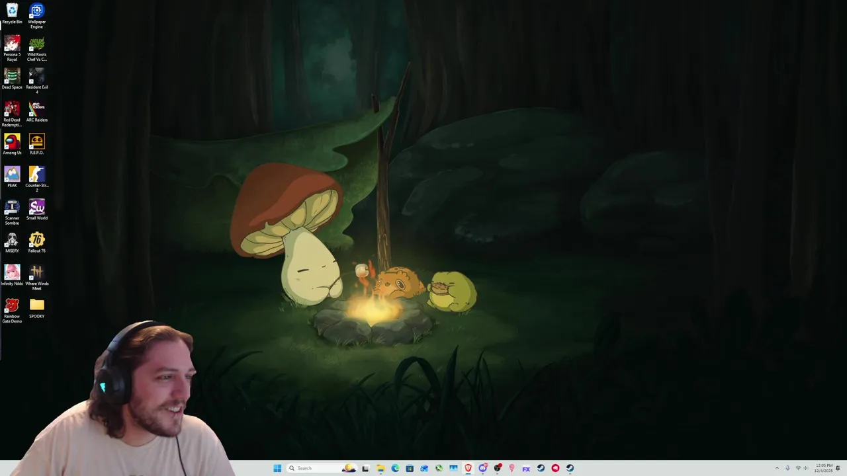Image resolution: width=847 pixels, height=476 pixels.
Task: Select the Small World desktop icon
Action: pos(36,210)
